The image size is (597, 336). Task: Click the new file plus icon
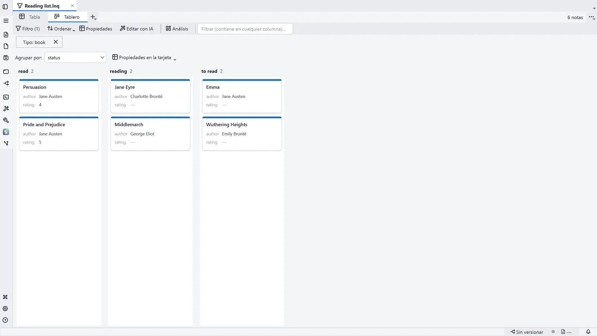[6, 35]
